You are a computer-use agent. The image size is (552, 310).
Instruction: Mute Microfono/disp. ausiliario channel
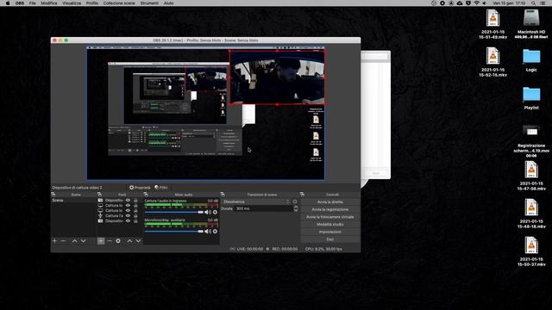[x=208, y=232]
